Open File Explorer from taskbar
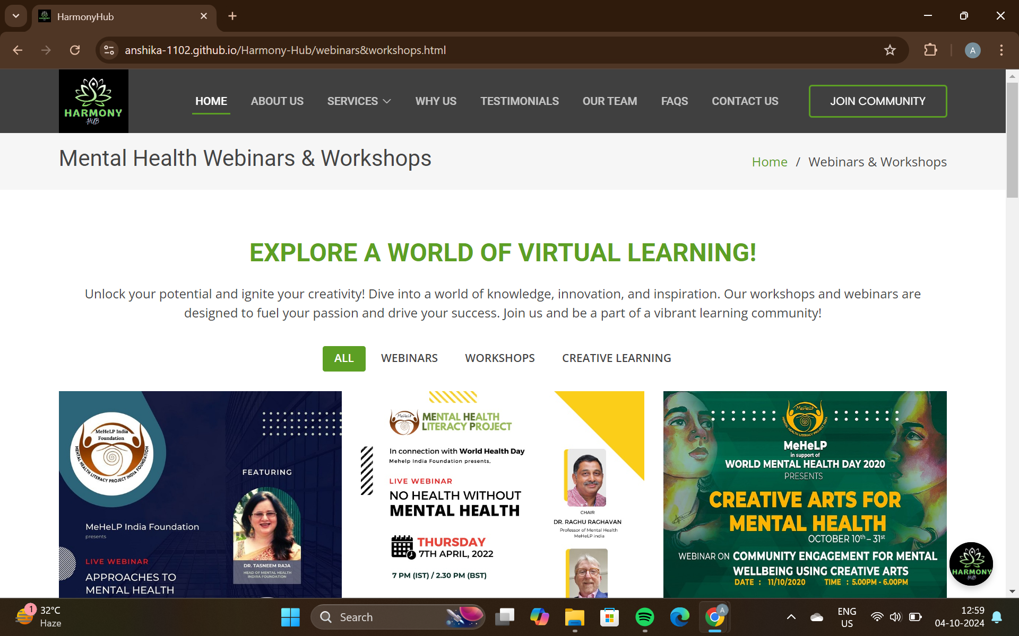 [x=574, y=617]
